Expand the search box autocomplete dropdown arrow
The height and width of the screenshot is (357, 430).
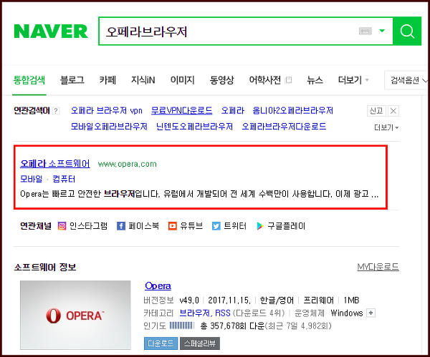click(x=382, y=31)
